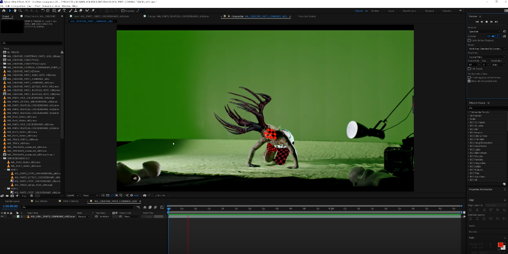Image resolution: width=508 pixels, height=254 pixels.
Task: Open the viewer resolution 'Third' dropdown
Action: click(90, 196)
